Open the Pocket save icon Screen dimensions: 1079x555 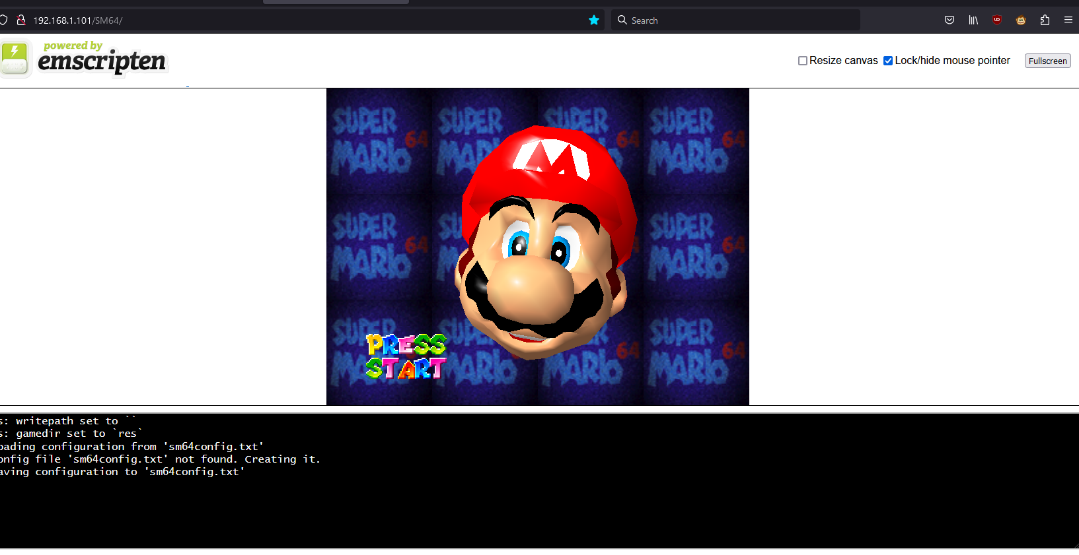(949, 20)
